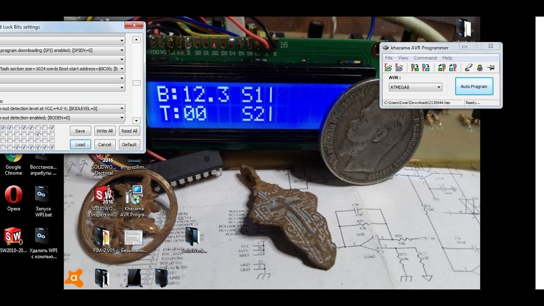Screen dimensions: 544x306
Task: Open empty dropdown directly below Boot Flash dropdown
Action: pyautogui.click(x=62, y=78)
